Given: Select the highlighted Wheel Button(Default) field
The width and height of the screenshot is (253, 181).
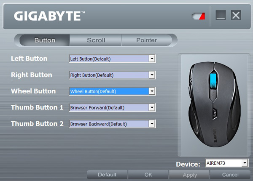Looking at the screenshot, I should [109, 91].
